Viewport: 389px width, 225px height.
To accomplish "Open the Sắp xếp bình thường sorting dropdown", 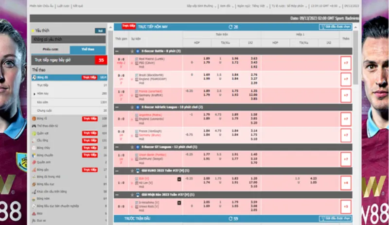I will point(201,6).
